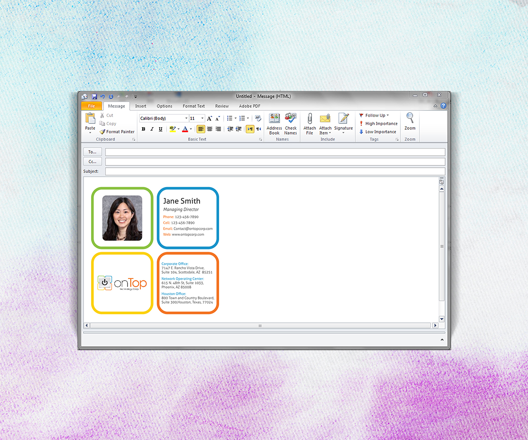
Task: Click Attach File paperclip icon
Action: [x=310, y=119]
